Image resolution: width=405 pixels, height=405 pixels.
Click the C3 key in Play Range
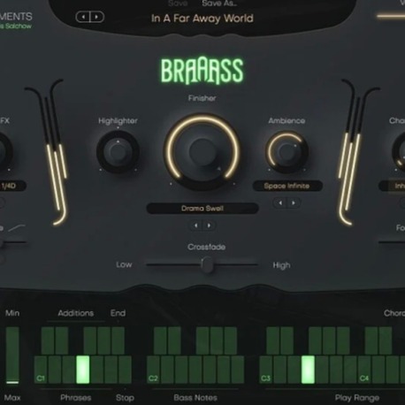click(265, 370)
